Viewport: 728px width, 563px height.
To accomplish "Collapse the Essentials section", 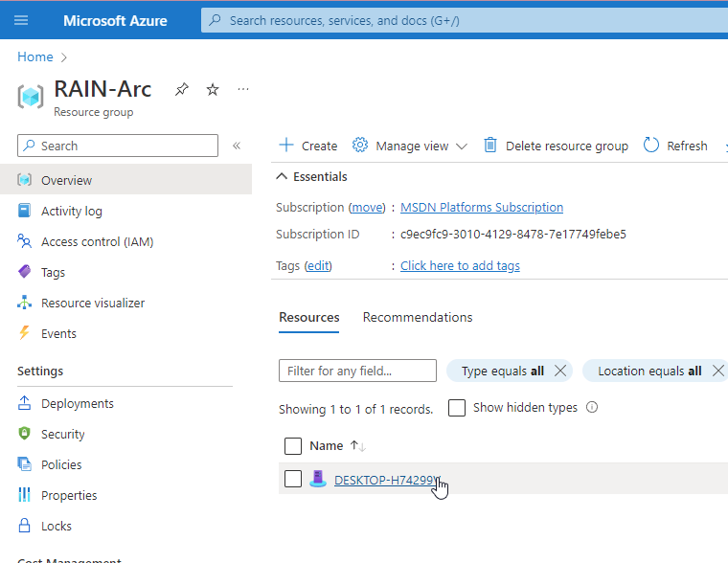I will click(x=311, y=177).
